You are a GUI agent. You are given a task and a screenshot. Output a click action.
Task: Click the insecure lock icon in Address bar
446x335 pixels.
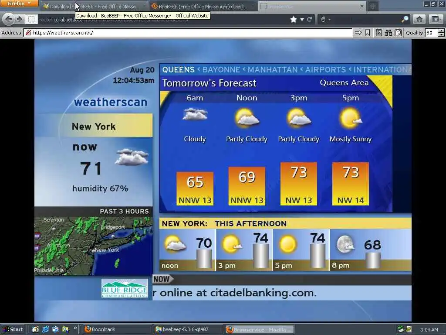click(x=28, y=33)
